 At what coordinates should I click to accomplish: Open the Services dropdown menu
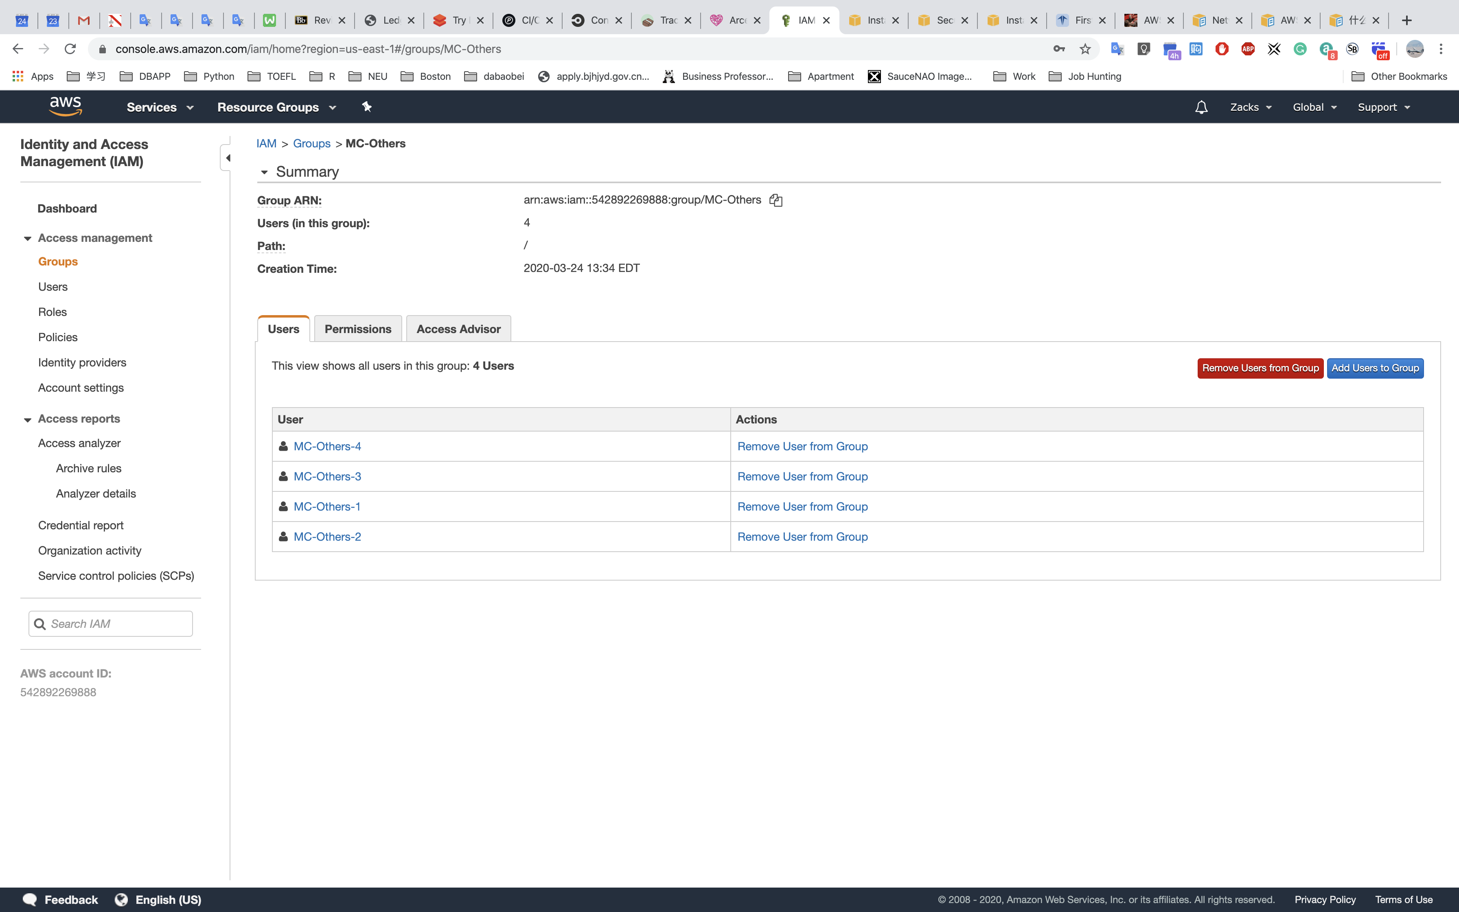point(160,107)
